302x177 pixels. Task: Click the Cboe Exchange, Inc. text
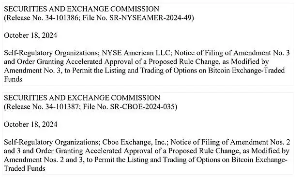coord(135,142)
